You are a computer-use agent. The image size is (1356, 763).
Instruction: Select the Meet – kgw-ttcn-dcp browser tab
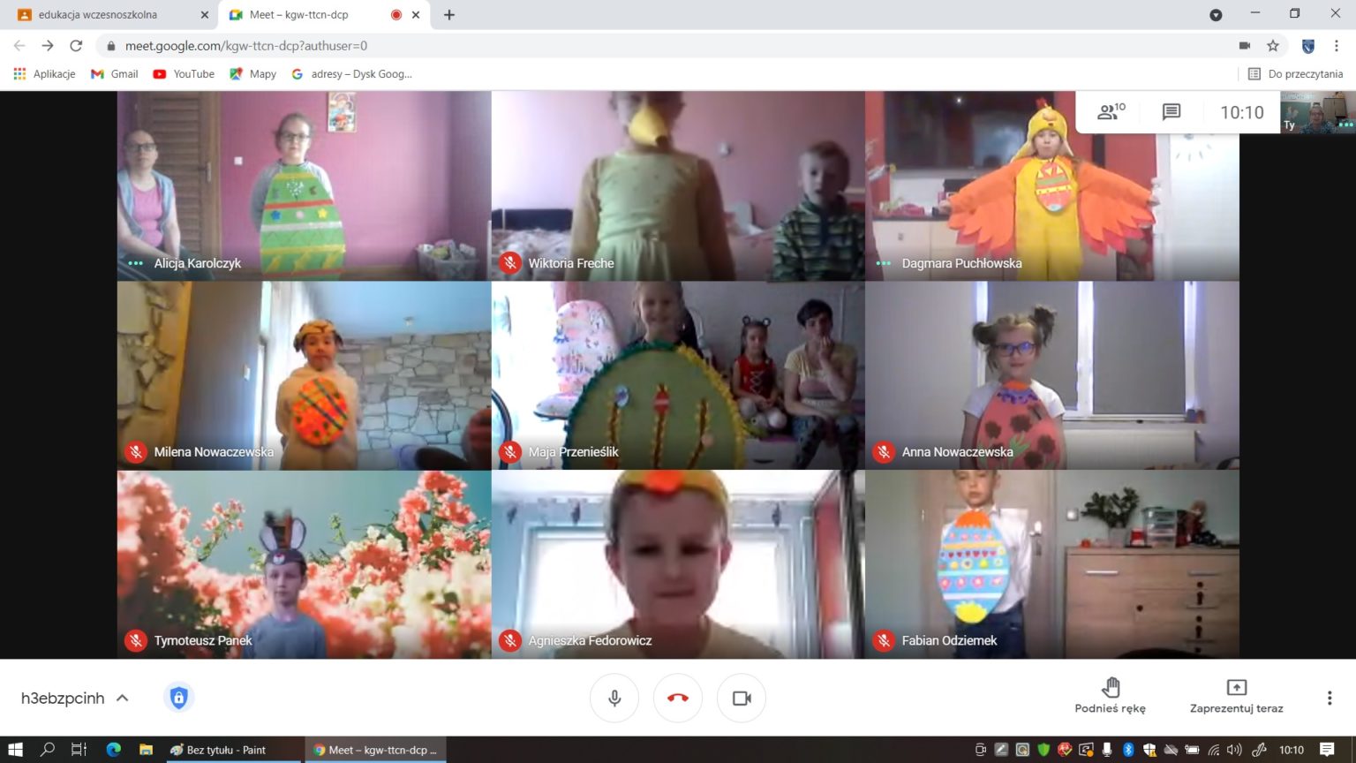point(325,15)
